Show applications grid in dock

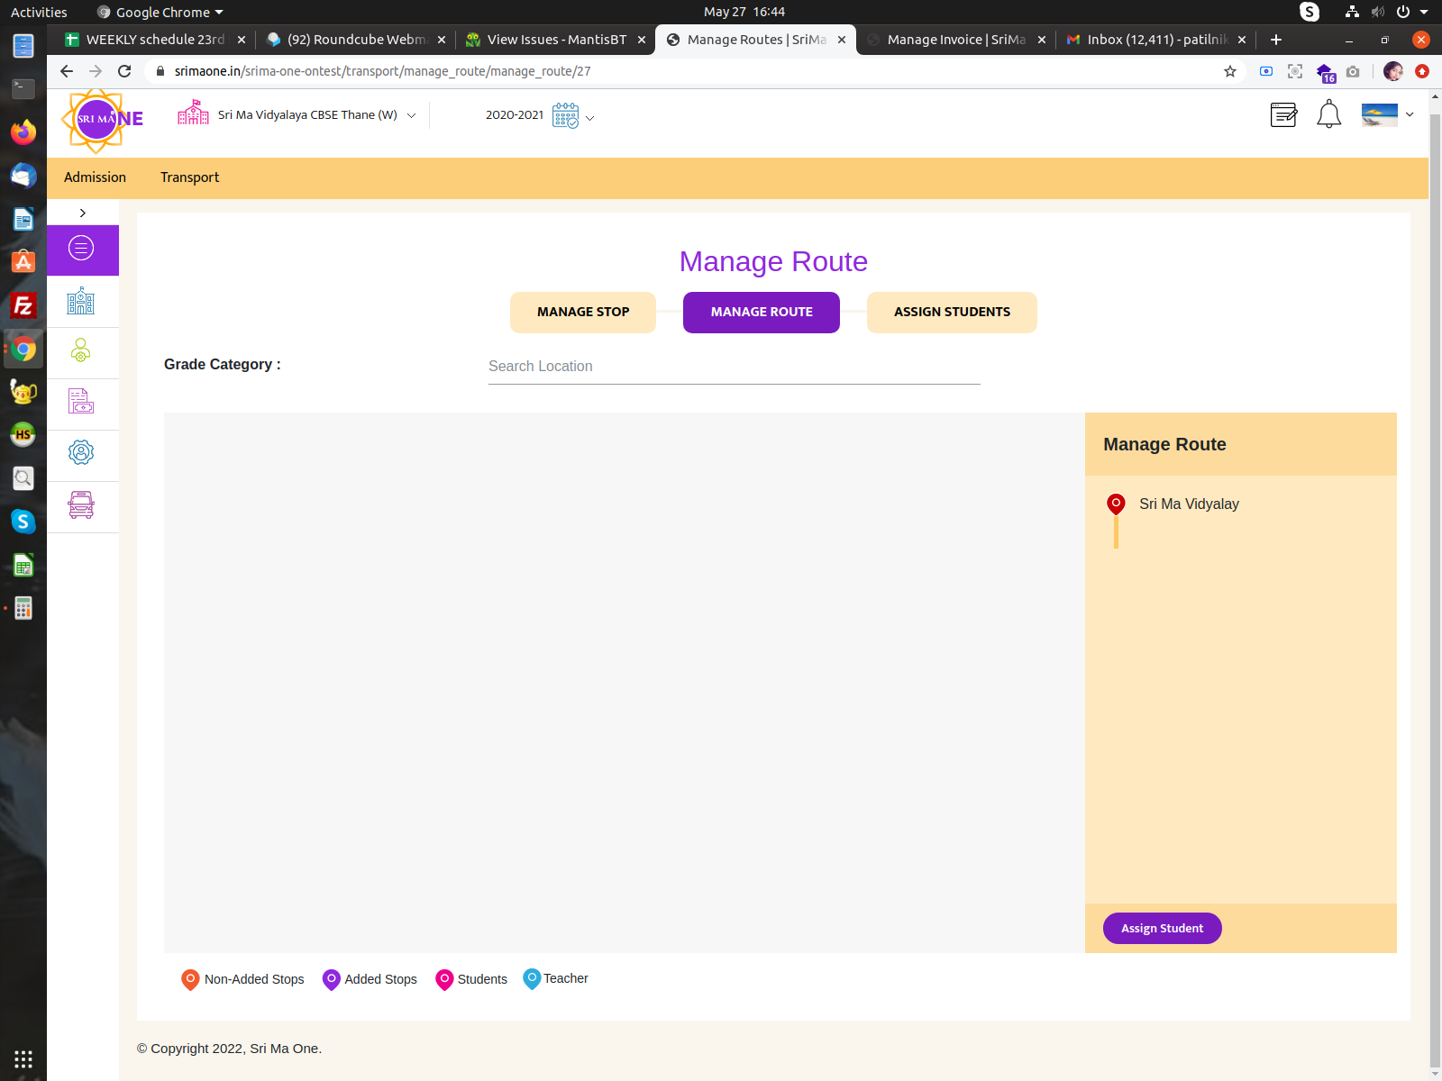coord(23,1058)
